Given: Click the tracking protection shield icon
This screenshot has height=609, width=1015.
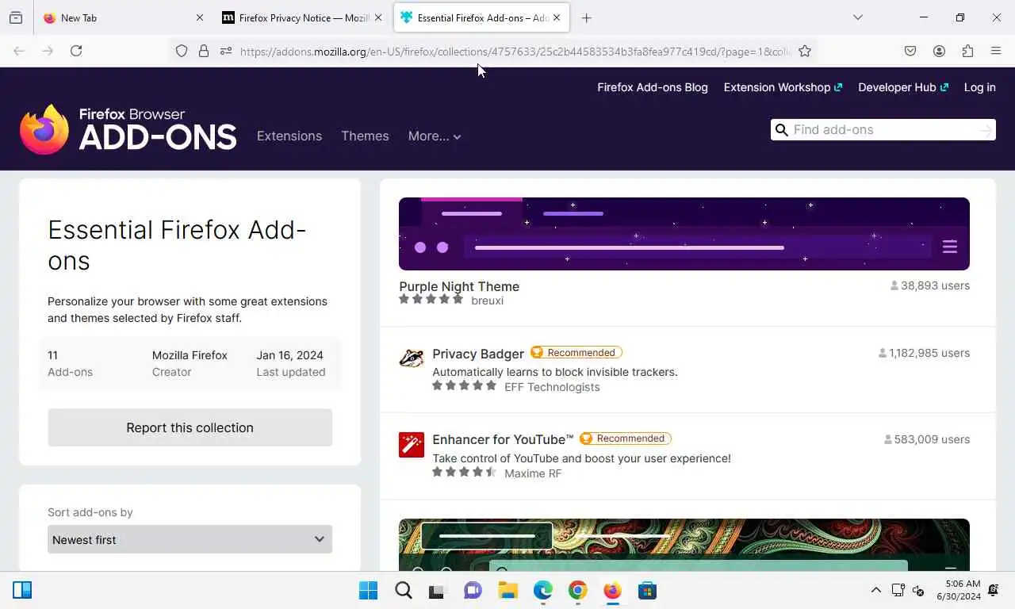Looking at the screenshot, I should tap(182, 51).
